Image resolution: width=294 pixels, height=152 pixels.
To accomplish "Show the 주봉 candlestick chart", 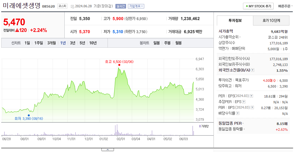I will pos(167,43).
